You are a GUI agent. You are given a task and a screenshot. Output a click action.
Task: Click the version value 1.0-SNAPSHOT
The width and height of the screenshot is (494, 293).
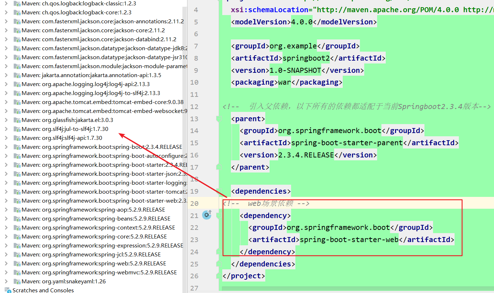point(295,70)
